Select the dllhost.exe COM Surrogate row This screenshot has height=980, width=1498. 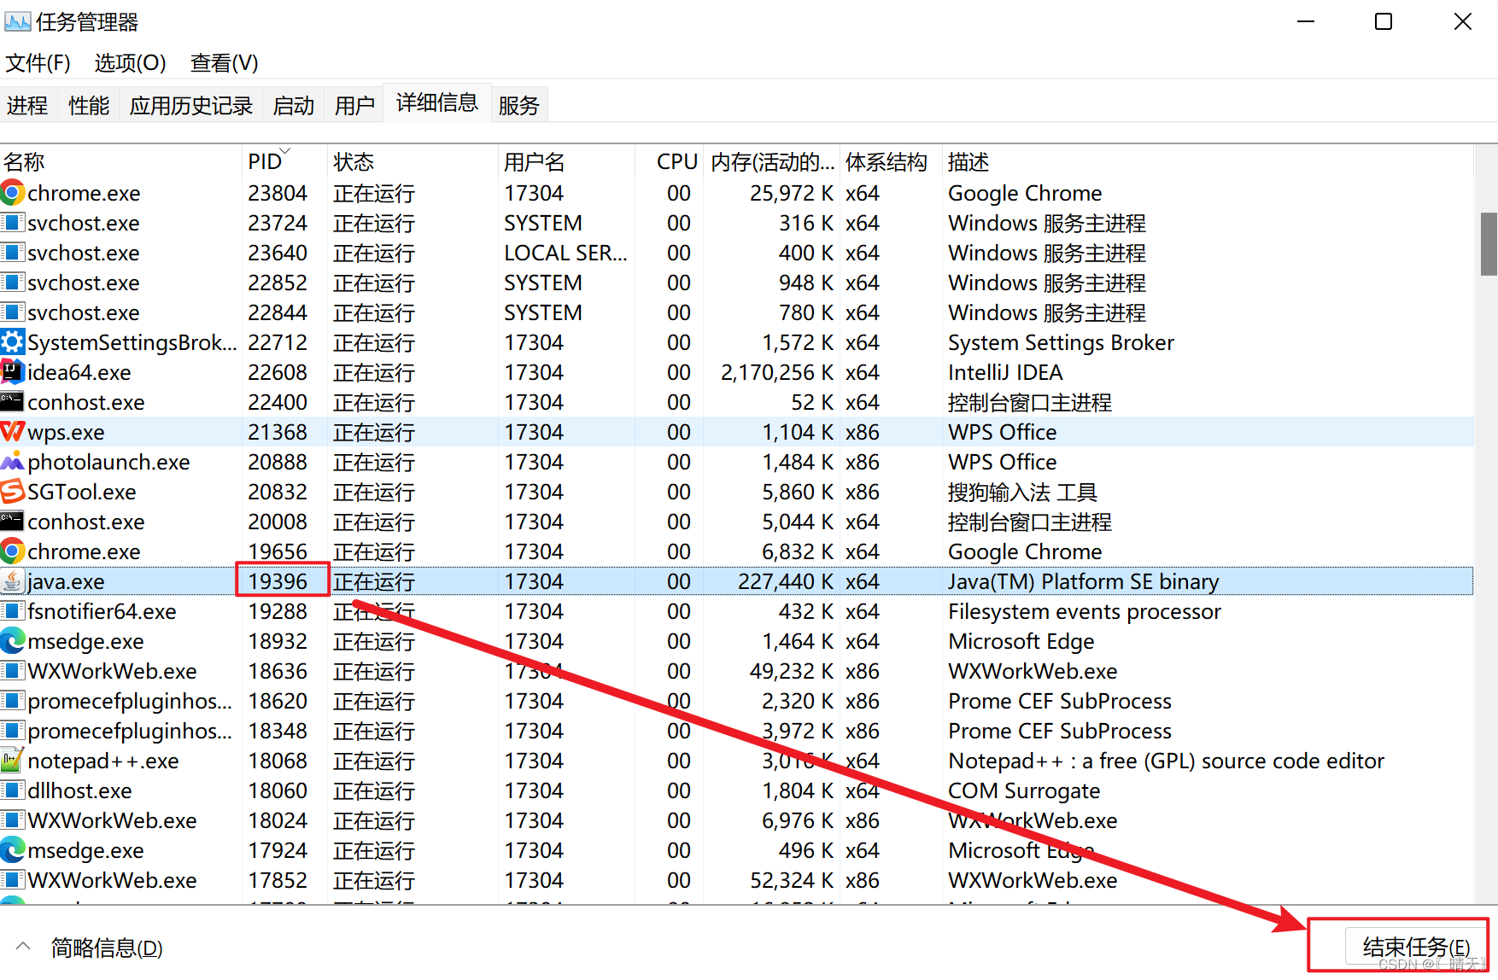coord(736,790)
